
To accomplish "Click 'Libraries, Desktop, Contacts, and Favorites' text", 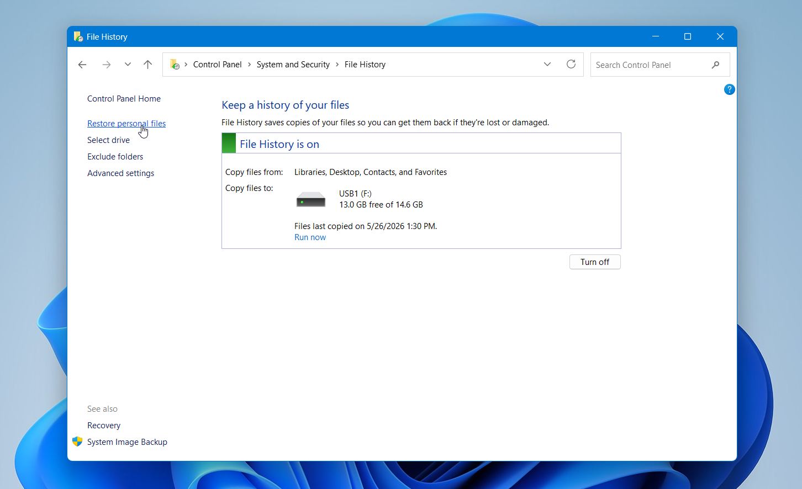I will tap(371, 172).
